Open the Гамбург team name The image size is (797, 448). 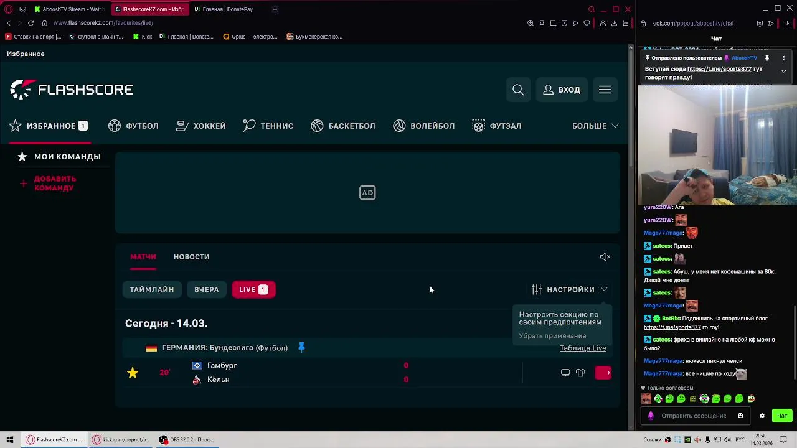coord(222,366)
